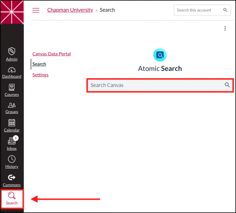Open the Canvas Data Portal link

(52, 54)
